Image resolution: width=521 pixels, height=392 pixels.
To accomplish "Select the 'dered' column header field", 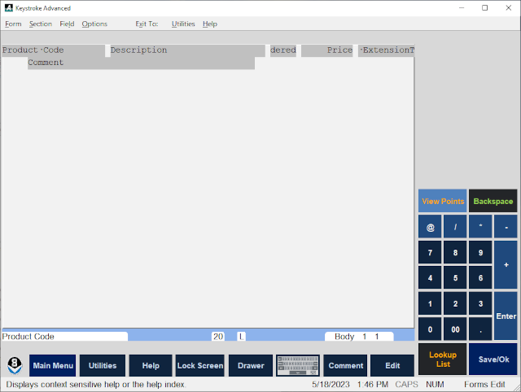I will [x=283, y=50].
